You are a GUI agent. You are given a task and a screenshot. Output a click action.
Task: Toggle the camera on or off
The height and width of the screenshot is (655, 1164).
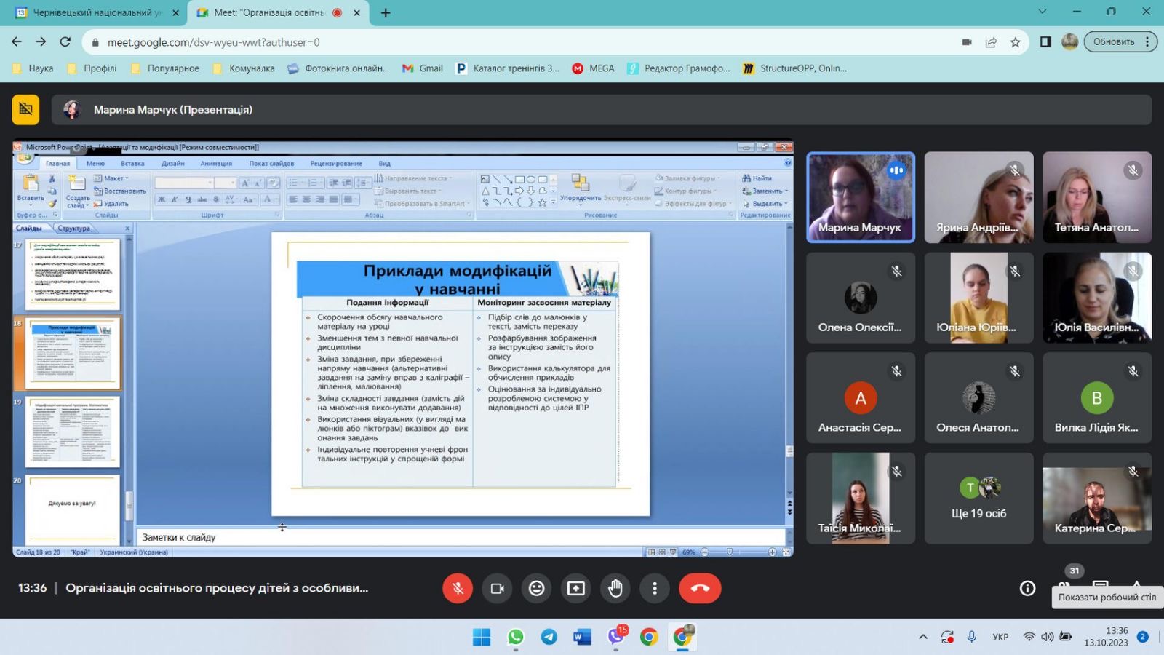click(497, 588)
